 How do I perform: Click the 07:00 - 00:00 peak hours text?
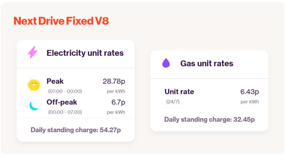coord(65,91)
